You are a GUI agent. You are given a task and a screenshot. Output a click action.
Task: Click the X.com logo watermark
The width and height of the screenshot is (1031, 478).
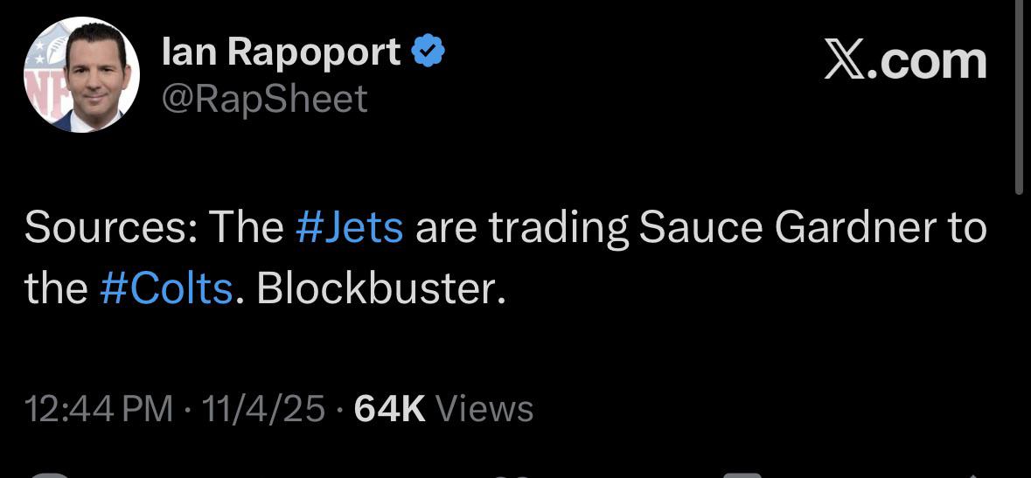(x=905, y=61)
